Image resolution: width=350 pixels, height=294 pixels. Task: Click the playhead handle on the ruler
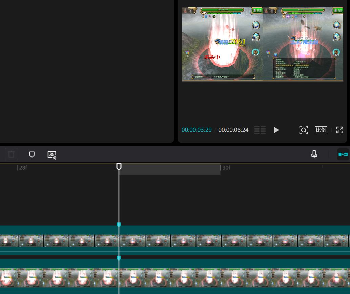point(119,166)
